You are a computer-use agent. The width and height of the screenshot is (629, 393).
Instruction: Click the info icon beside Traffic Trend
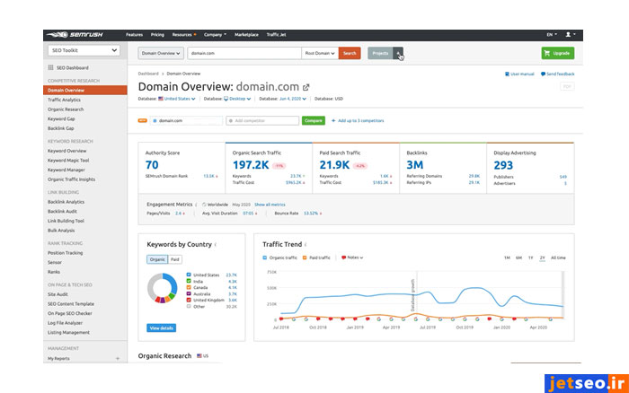coord(306,244)
